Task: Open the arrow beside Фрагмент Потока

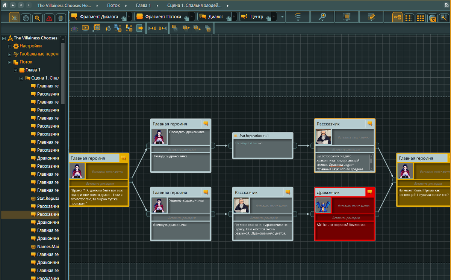Action: tap(192, 17)
